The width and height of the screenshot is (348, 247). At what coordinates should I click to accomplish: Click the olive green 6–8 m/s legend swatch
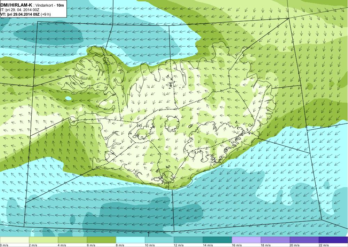[101, 240]
